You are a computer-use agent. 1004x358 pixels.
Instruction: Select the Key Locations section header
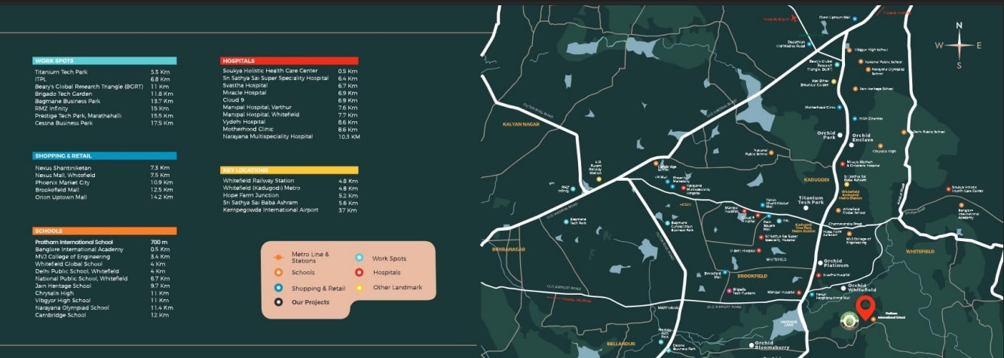point(289,170)
